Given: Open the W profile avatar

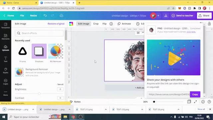Looking at the screenshot, I should coord(153,16).
